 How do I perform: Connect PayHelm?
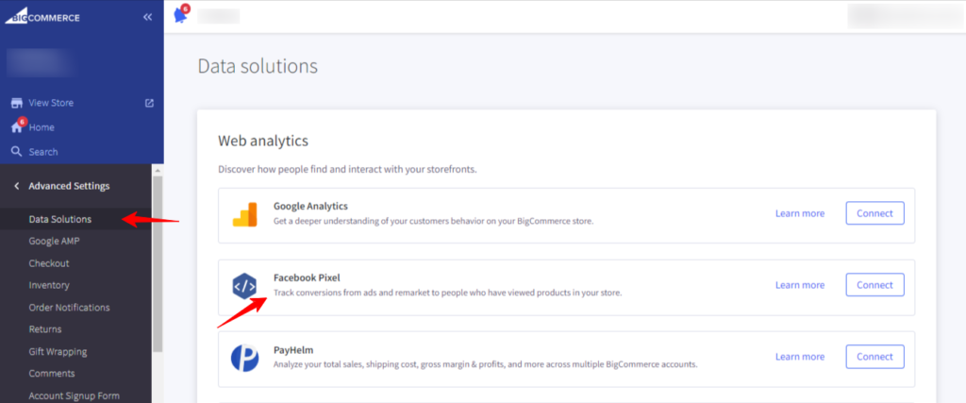click(x=874, y=356)
